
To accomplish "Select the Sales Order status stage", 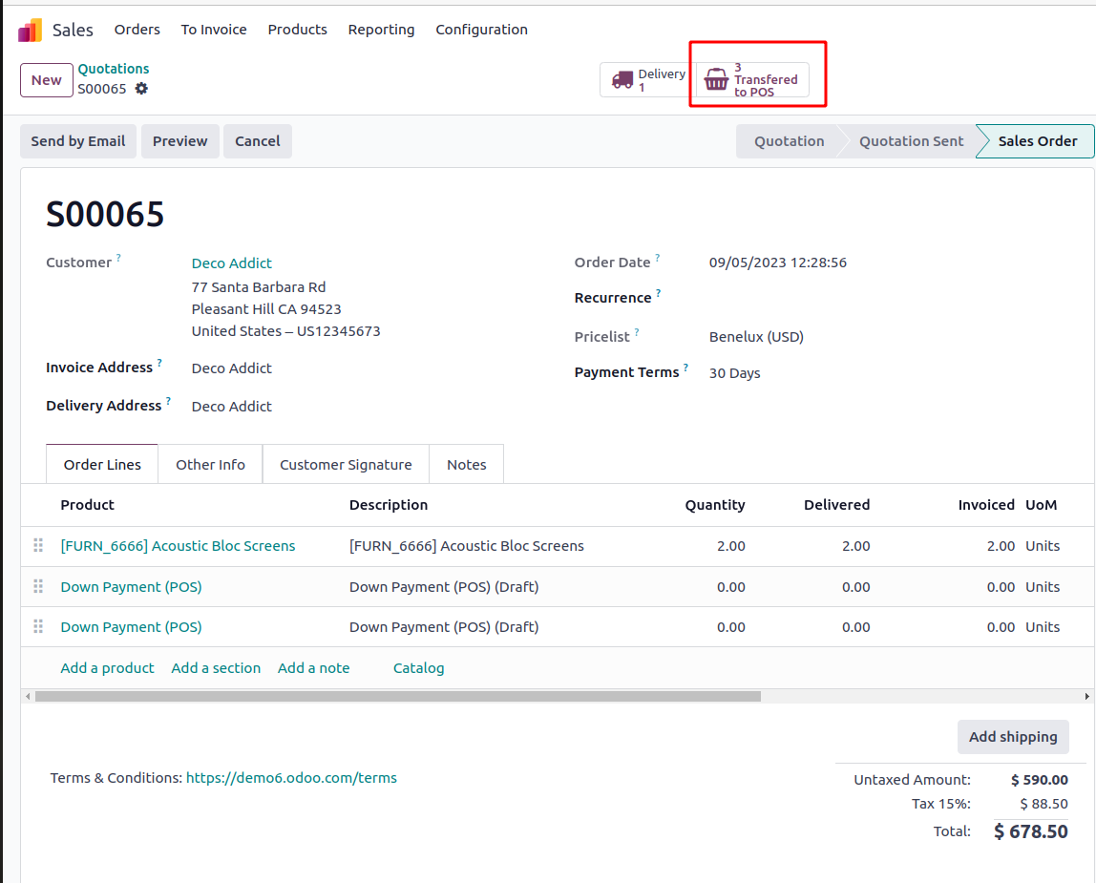I will pos(1037,141).
